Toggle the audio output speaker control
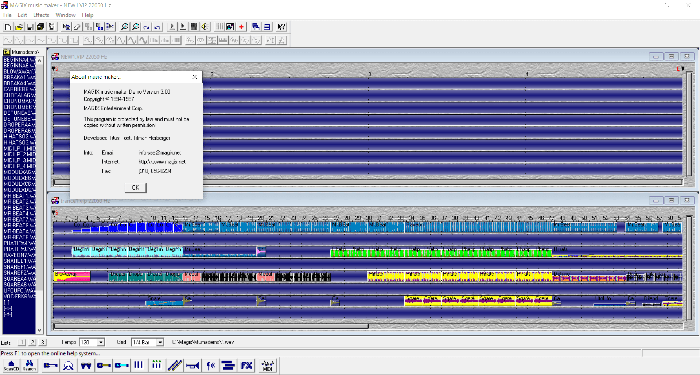The height and width of the screenshot is (375, 700). (205, 27)
